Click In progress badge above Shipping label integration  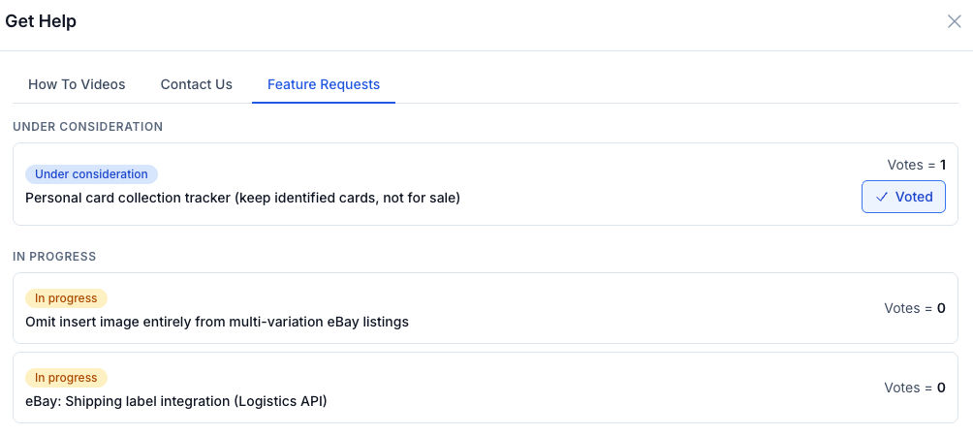[x=66, y=378]
